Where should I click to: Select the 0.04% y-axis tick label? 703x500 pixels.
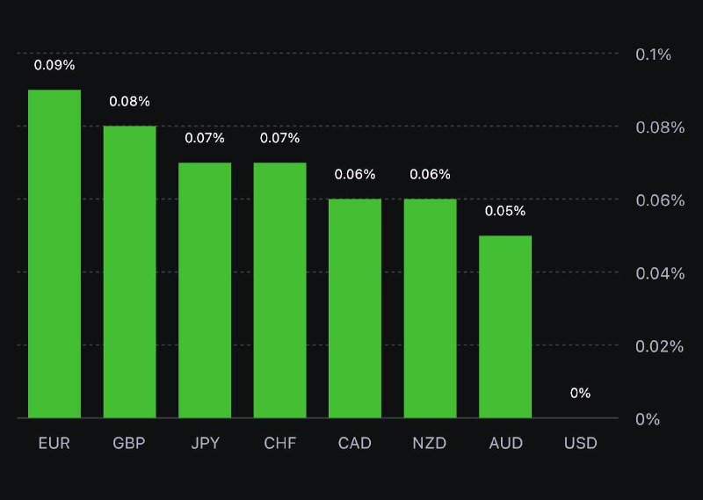[x=659, y=273]
